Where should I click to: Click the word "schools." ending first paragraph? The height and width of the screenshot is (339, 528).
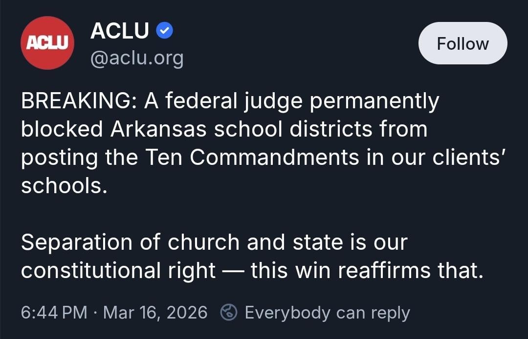tap(64, 185)
